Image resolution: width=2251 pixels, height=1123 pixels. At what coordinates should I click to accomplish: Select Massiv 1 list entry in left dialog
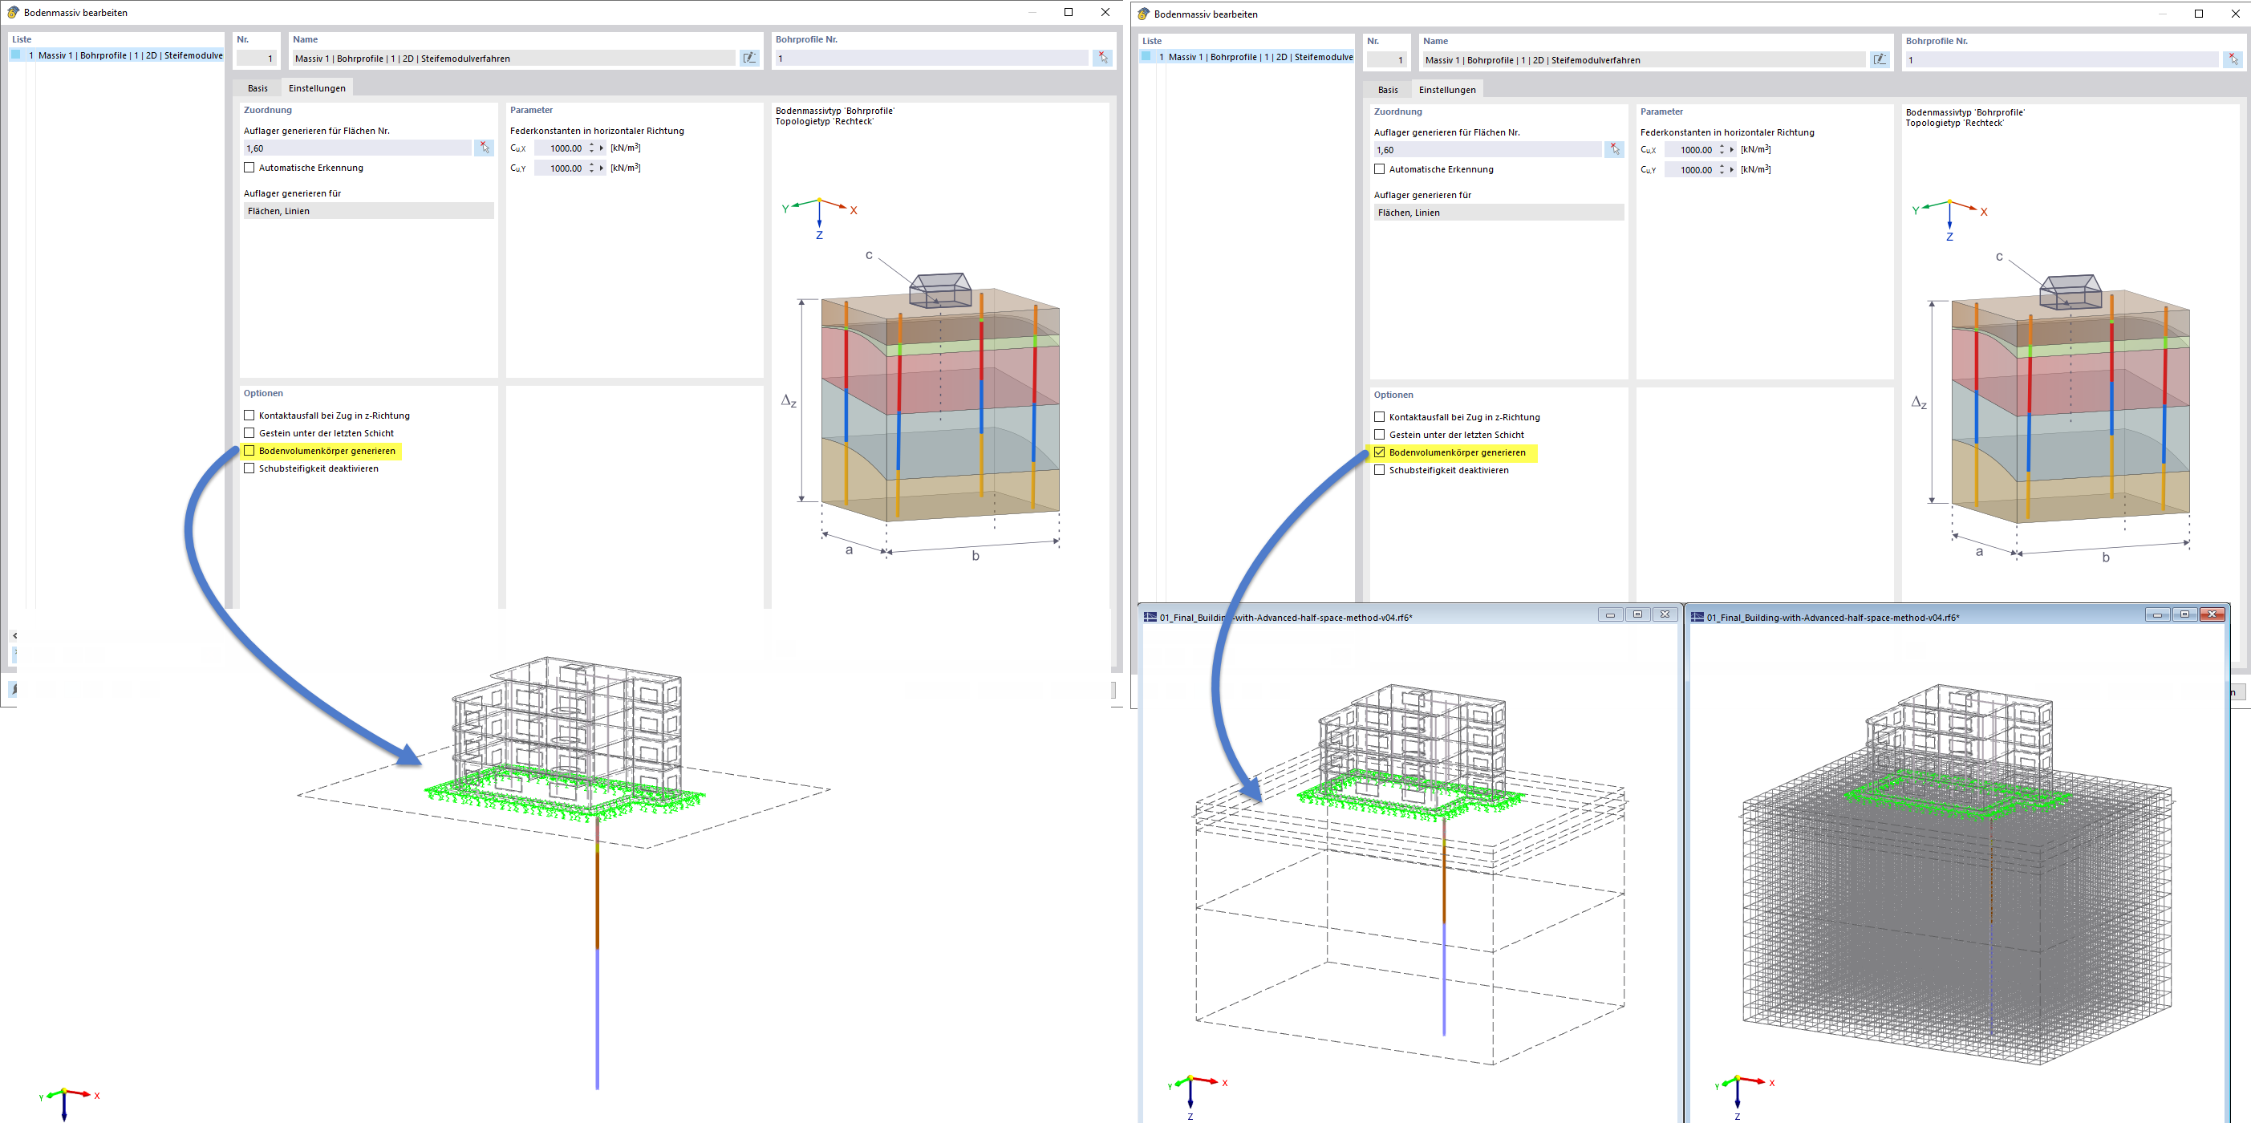(122, 56)
